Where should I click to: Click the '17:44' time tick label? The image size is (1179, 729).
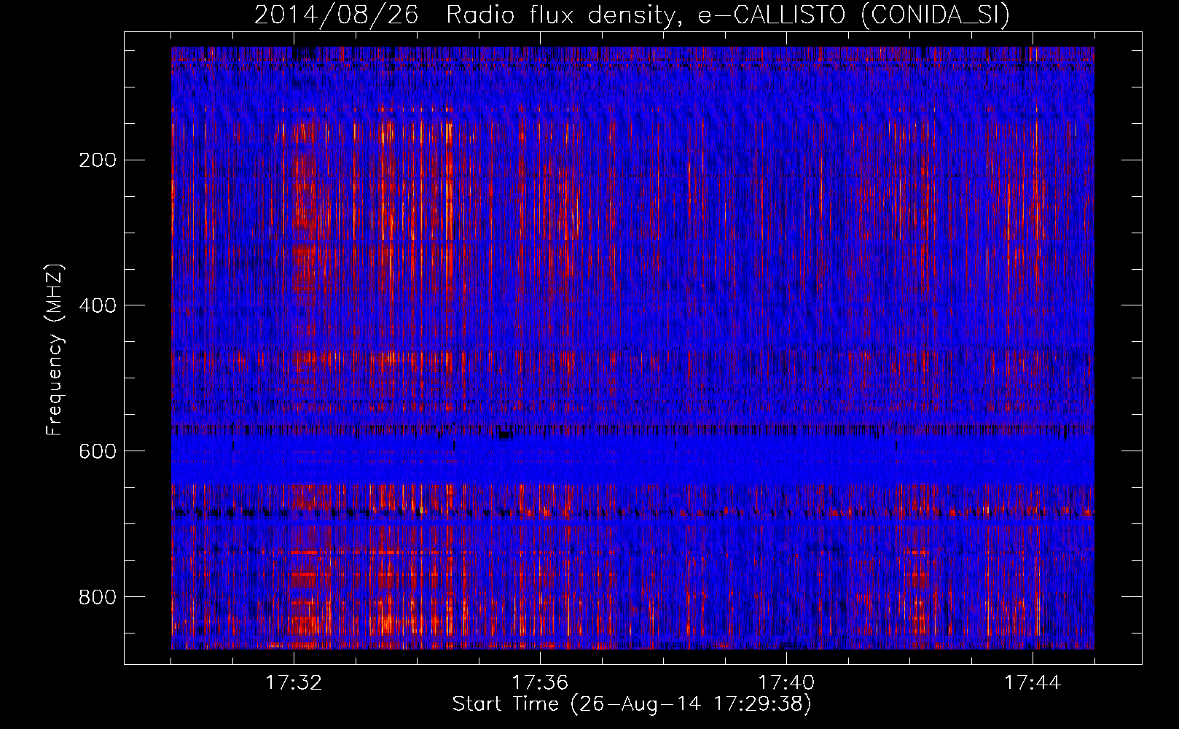tap(1033, 683)
